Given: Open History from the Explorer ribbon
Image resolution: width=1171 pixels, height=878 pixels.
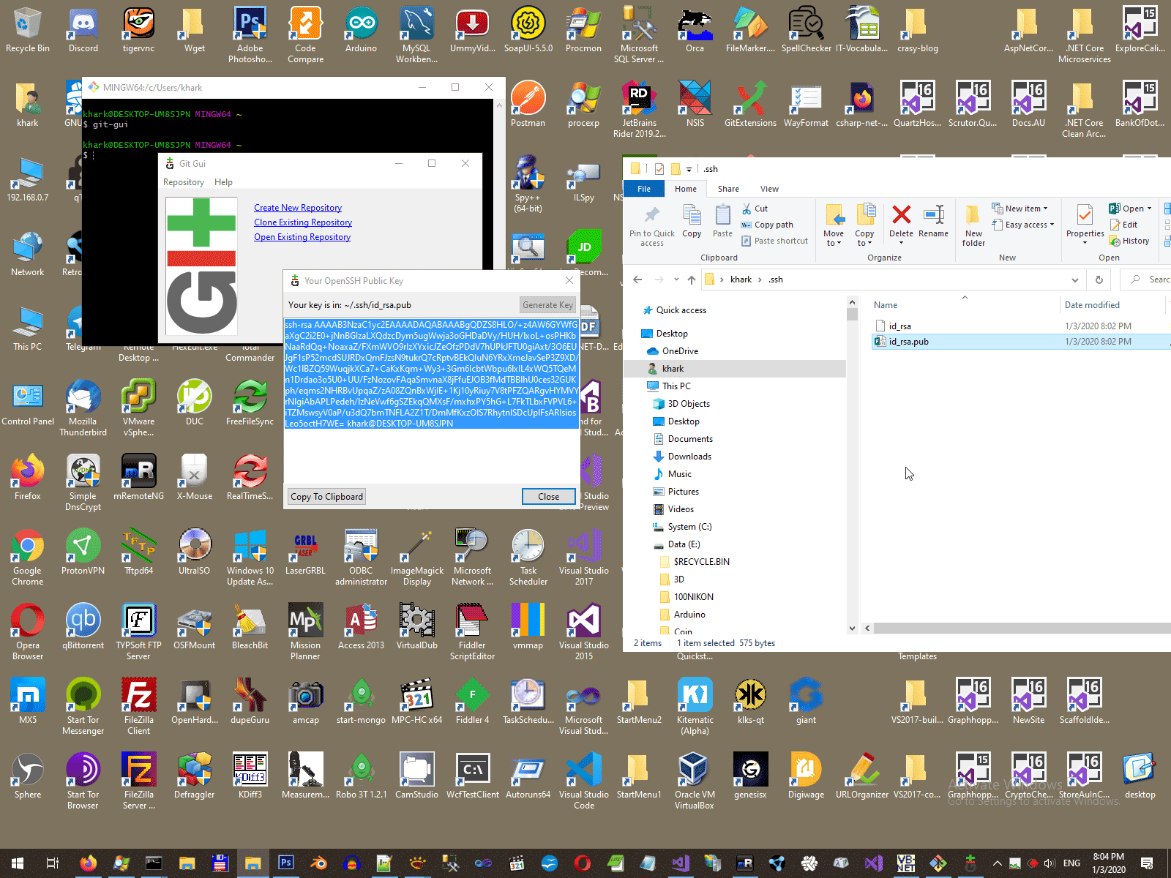Looking at the screenshot, I should tap(1129, 241).
